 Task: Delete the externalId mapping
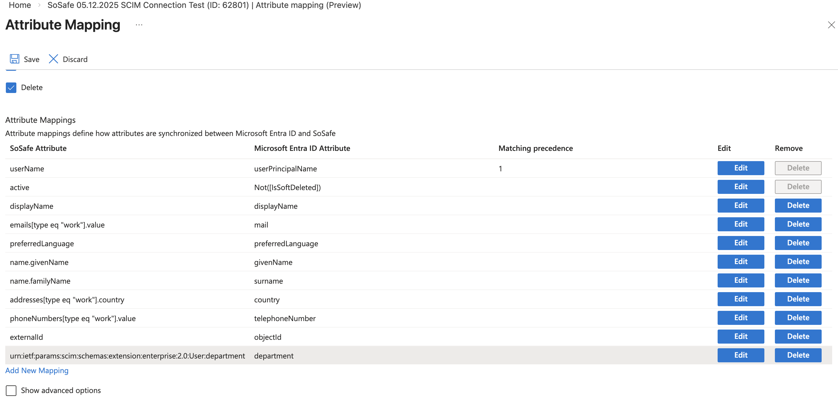(798, 336)
